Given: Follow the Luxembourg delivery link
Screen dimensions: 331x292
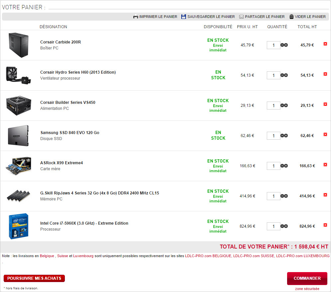Looking at the screenshot, I should [83, 256].
